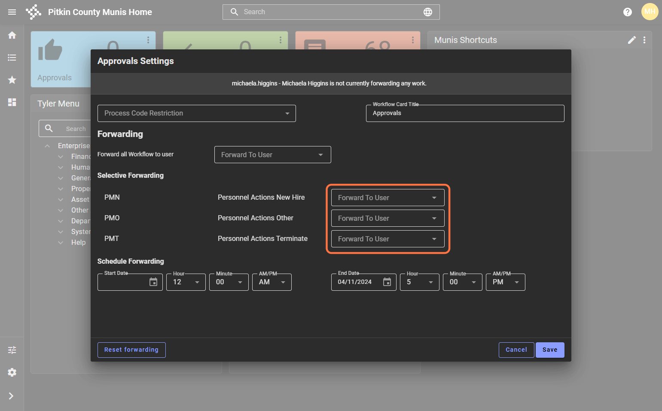Open the dashboard grid sidebar icon

12,102
